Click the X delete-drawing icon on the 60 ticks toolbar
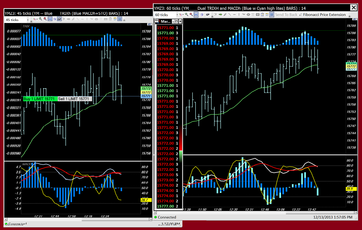 (x=216, y=15)
